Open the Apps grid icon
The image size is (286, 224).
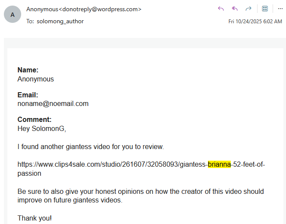265,9
